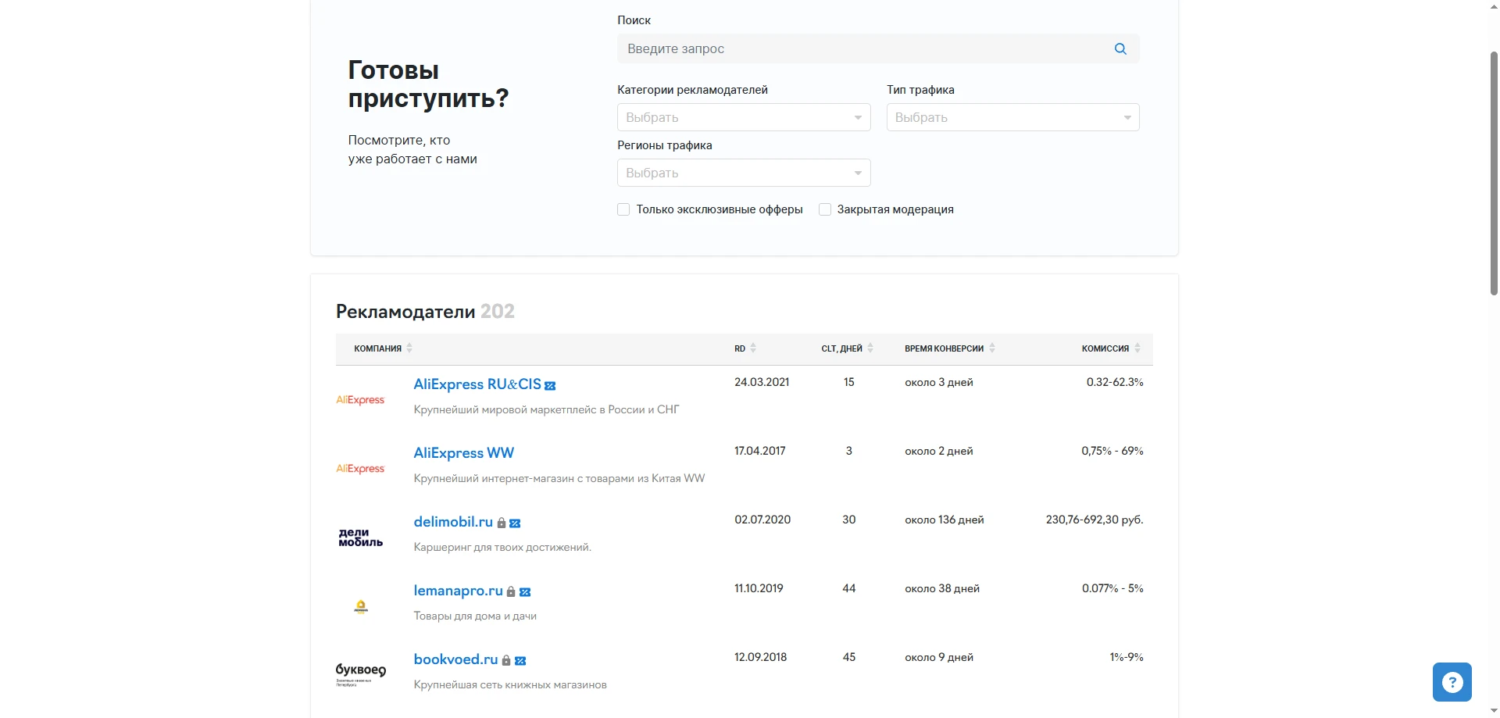Sort by 'Время конверсии' column
Image resolution: width=1500 pixels, height=718 pixels.
tap(950, 348)
